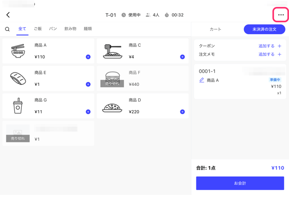The height and width of the screenshot is (201, 289).
Task: Add 商品 A using its plus button
Action: pyautogui.click(x=88, y=57)
